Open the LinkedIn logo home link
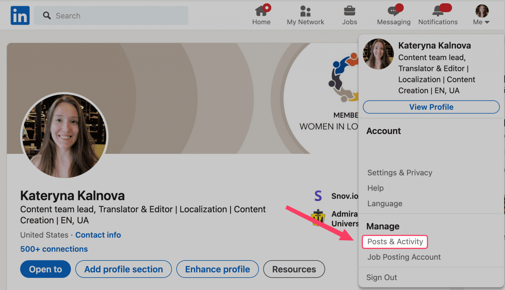Screen dimensions: 505x290 20,15
